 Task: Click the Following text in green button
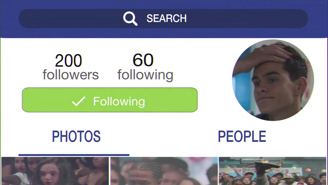(x=119, y=101)
